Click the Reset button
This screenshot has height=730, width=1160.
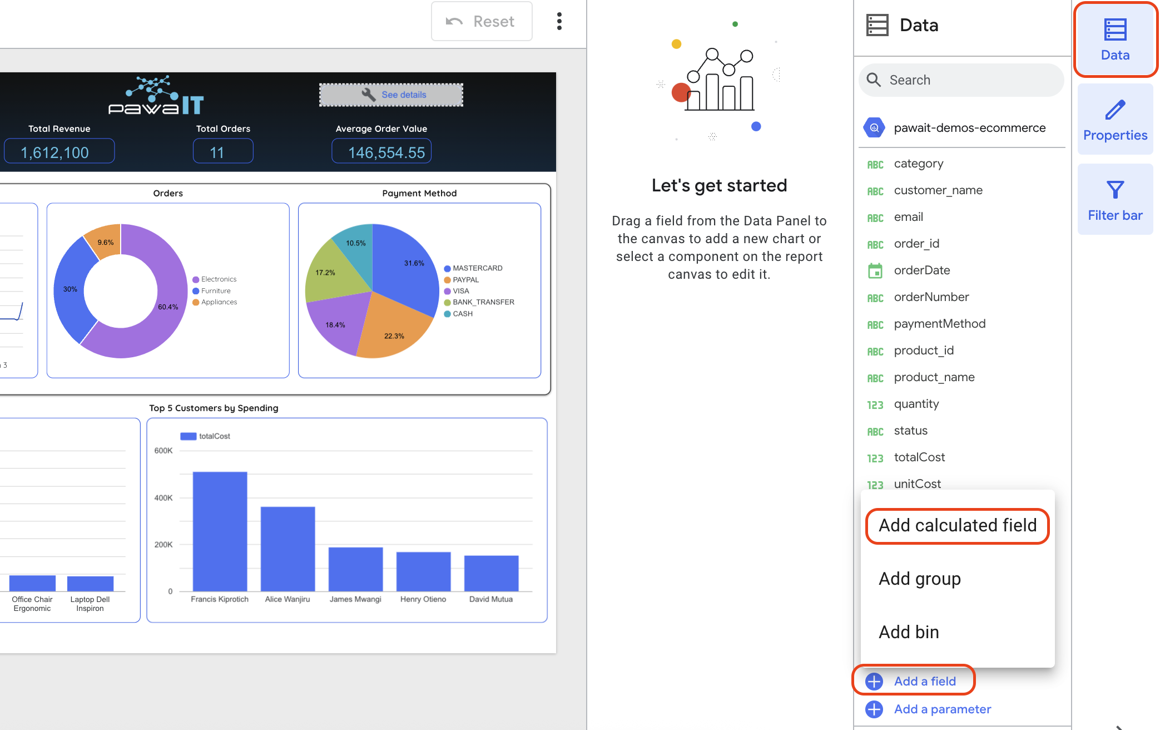click(x=481, y=21)
